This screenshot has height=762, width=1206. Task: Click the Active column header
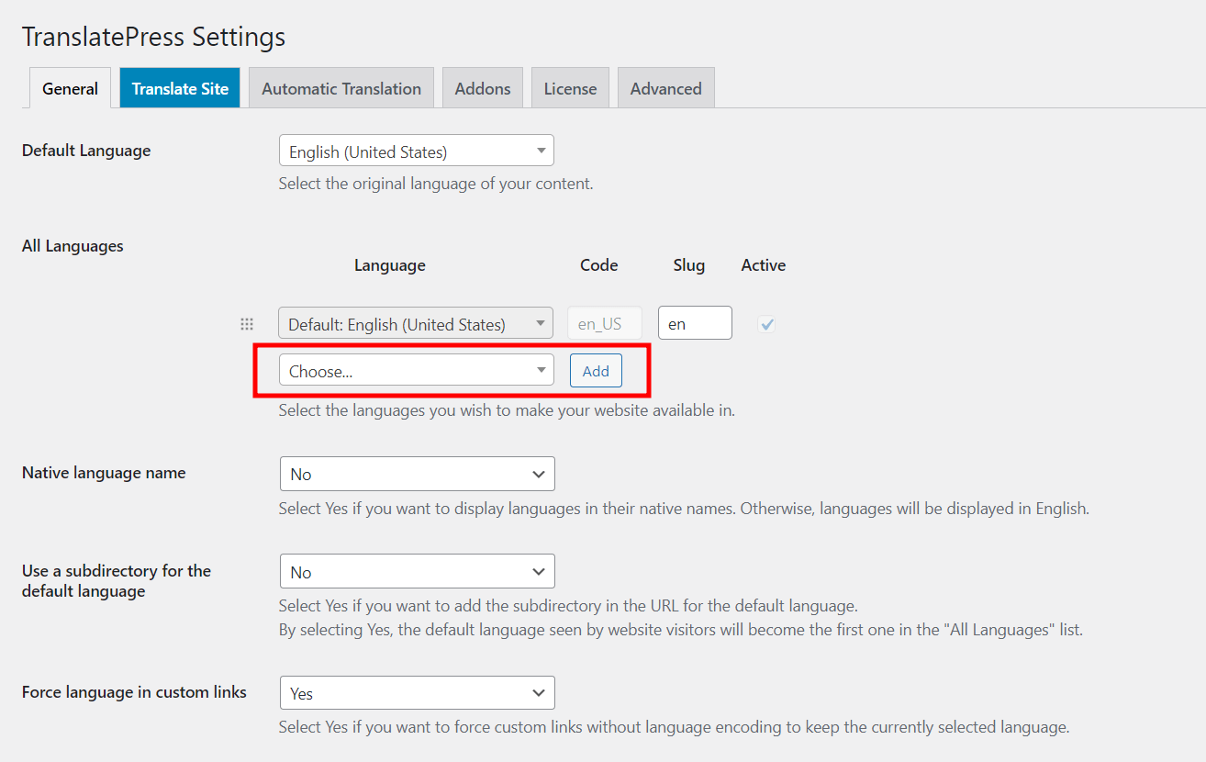pyautogui.click(x=764, y=265)
